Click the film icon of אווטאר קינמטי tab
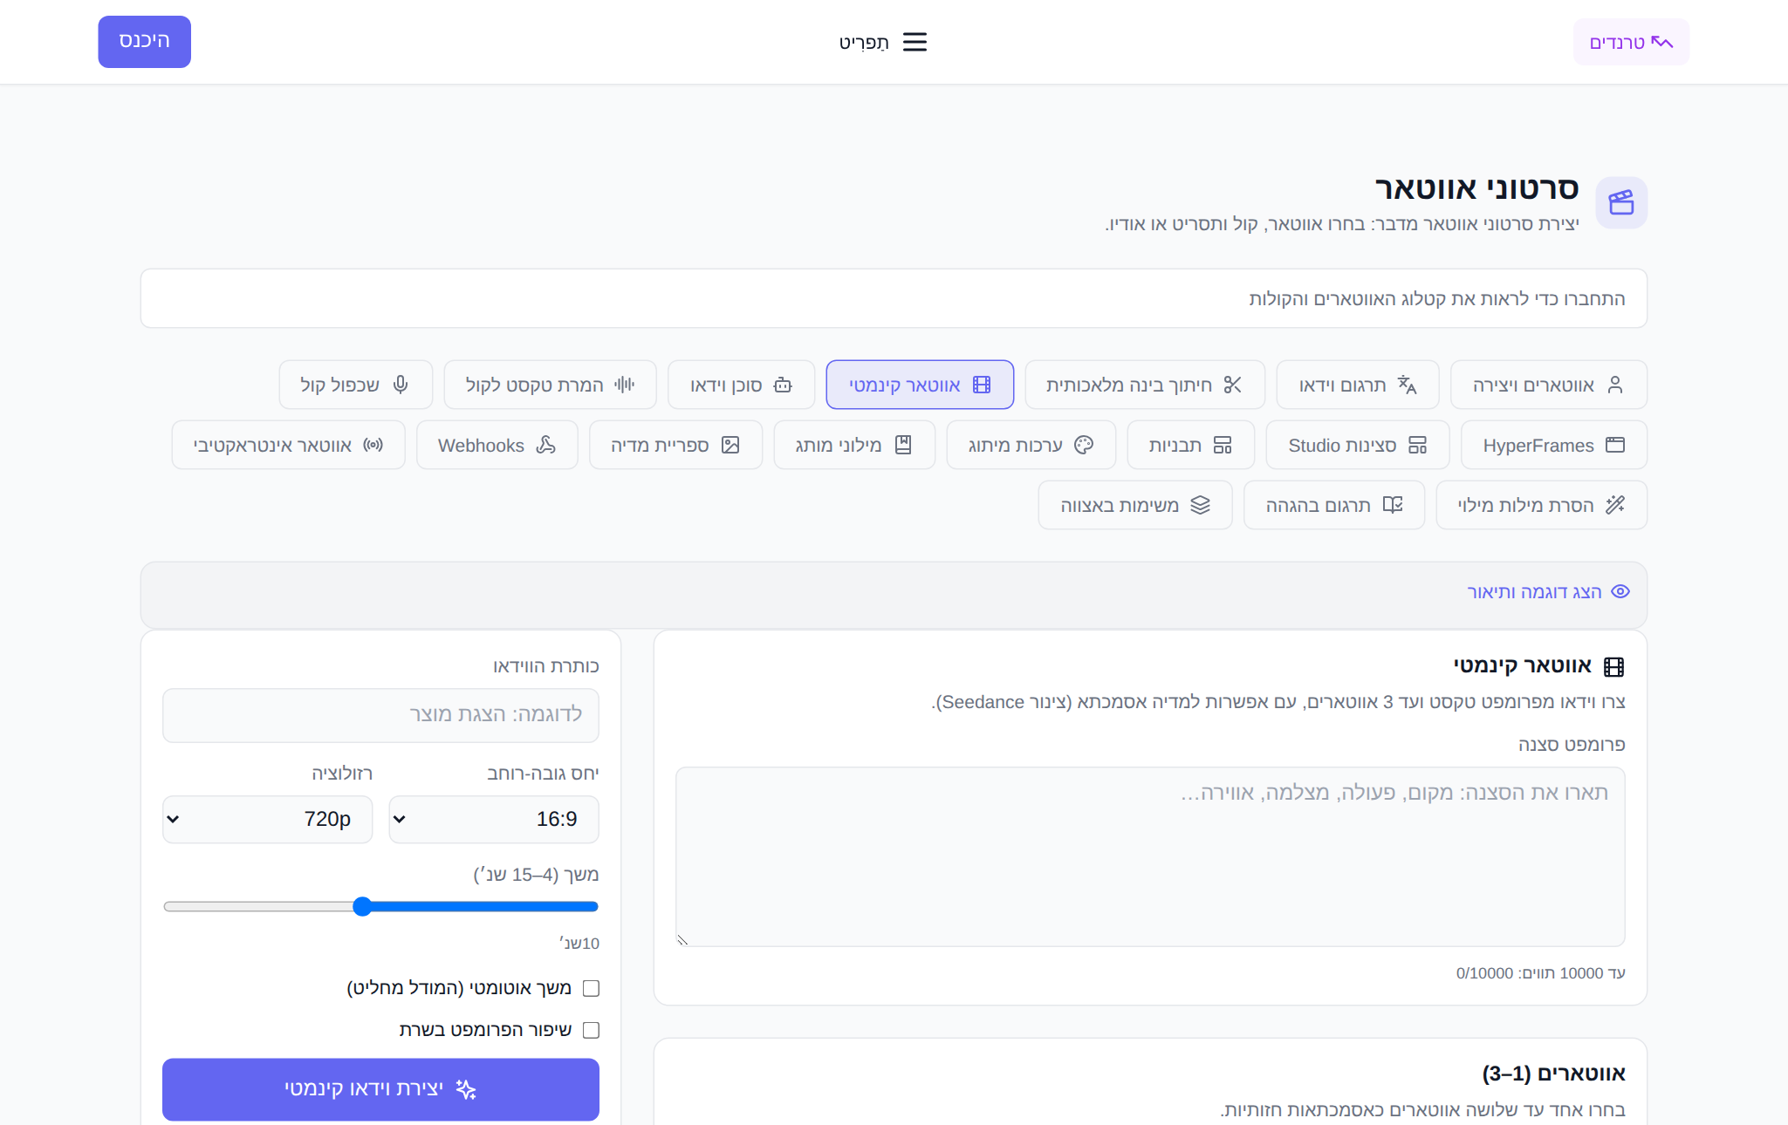The image size is (1788, 1125). [982, 385]
